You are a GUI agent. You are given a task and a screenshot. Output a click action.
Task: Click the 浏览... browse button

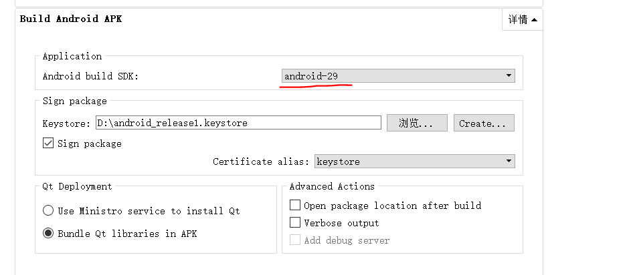pos(417,123)
